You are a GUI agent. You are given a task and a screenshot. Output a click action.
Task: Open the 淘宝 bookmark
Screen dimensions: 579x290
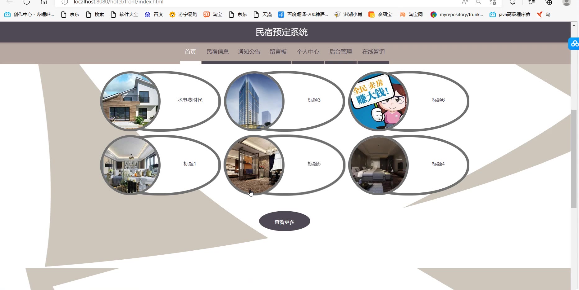click(213, 15)
